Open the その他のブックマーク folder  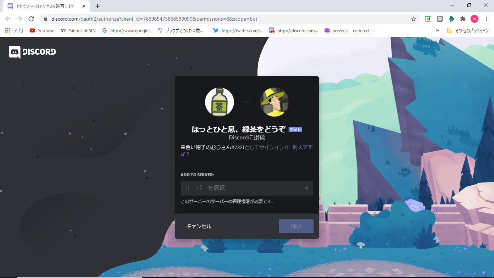468,31
